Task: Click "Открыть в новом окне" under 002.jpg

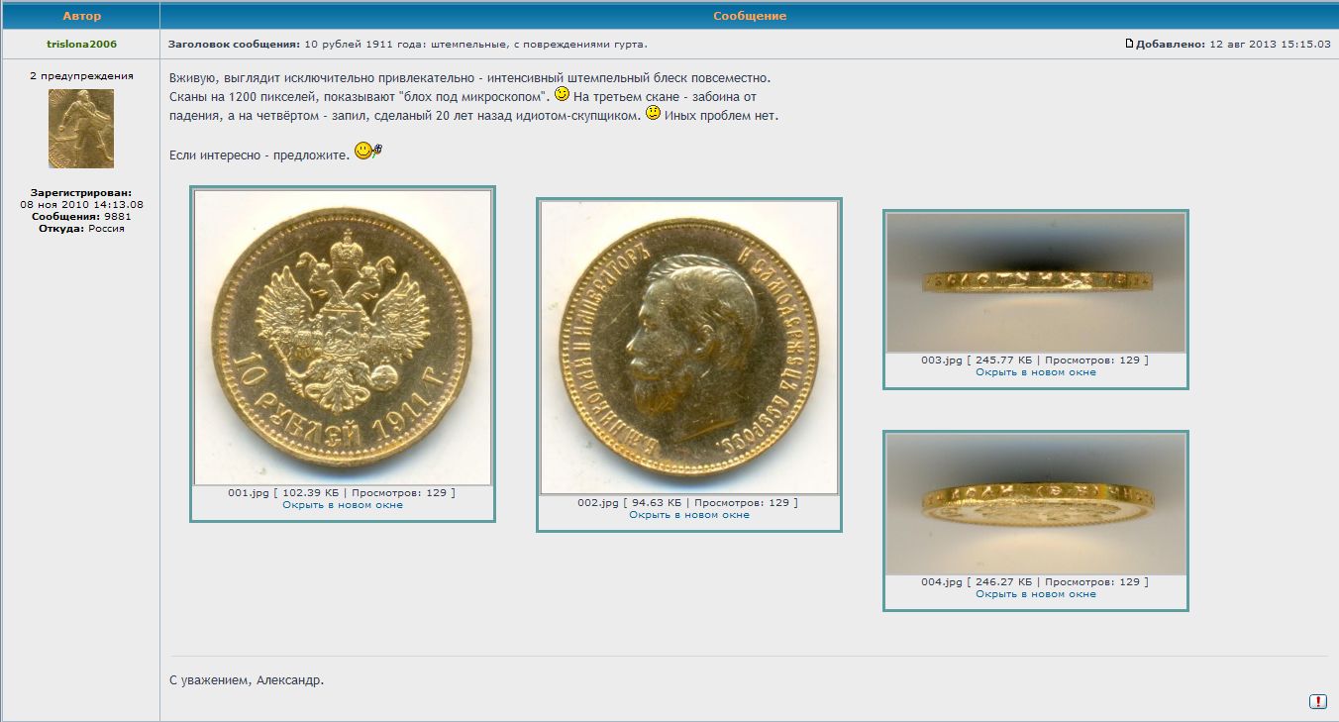Action: coord(689,515)
